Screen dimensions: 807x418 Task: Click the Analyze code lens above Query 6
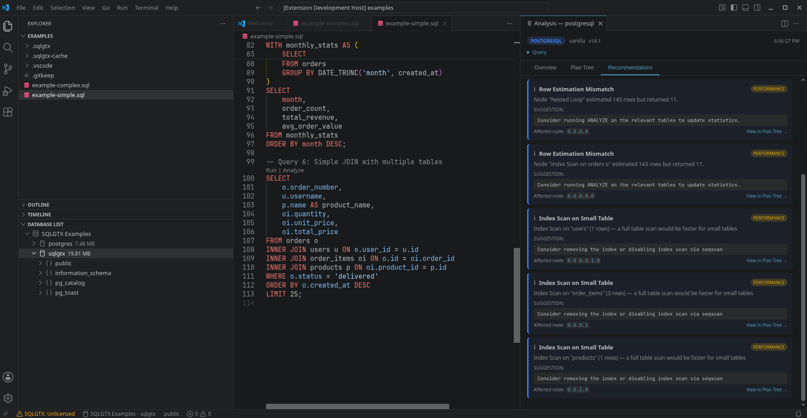[293, 170]
